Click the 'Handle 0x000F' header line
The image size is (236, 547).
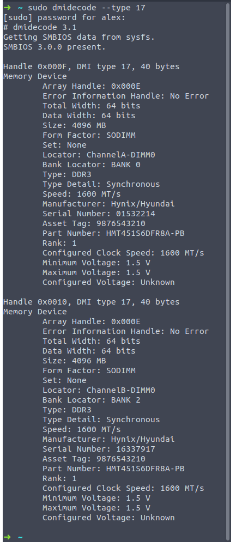tap(91, 66)
